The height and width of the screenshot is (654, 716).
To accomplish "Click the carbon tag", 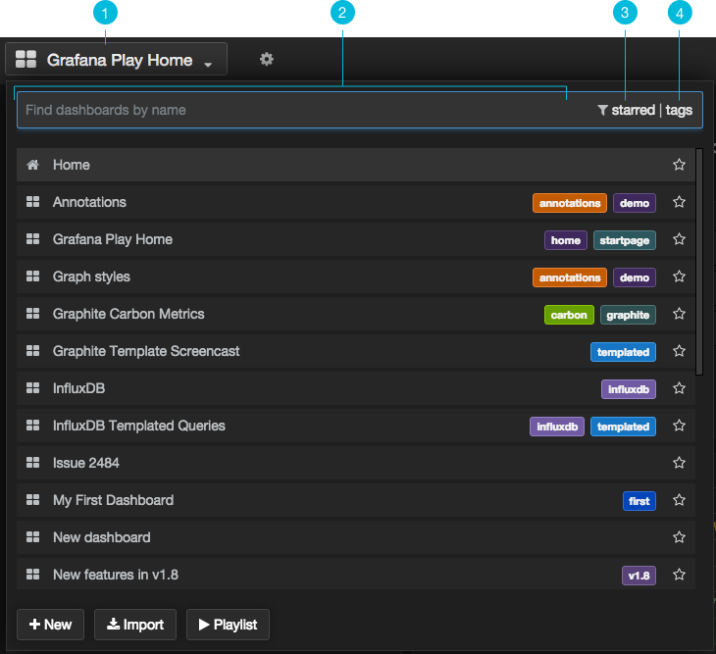I will tap(569, 315).
